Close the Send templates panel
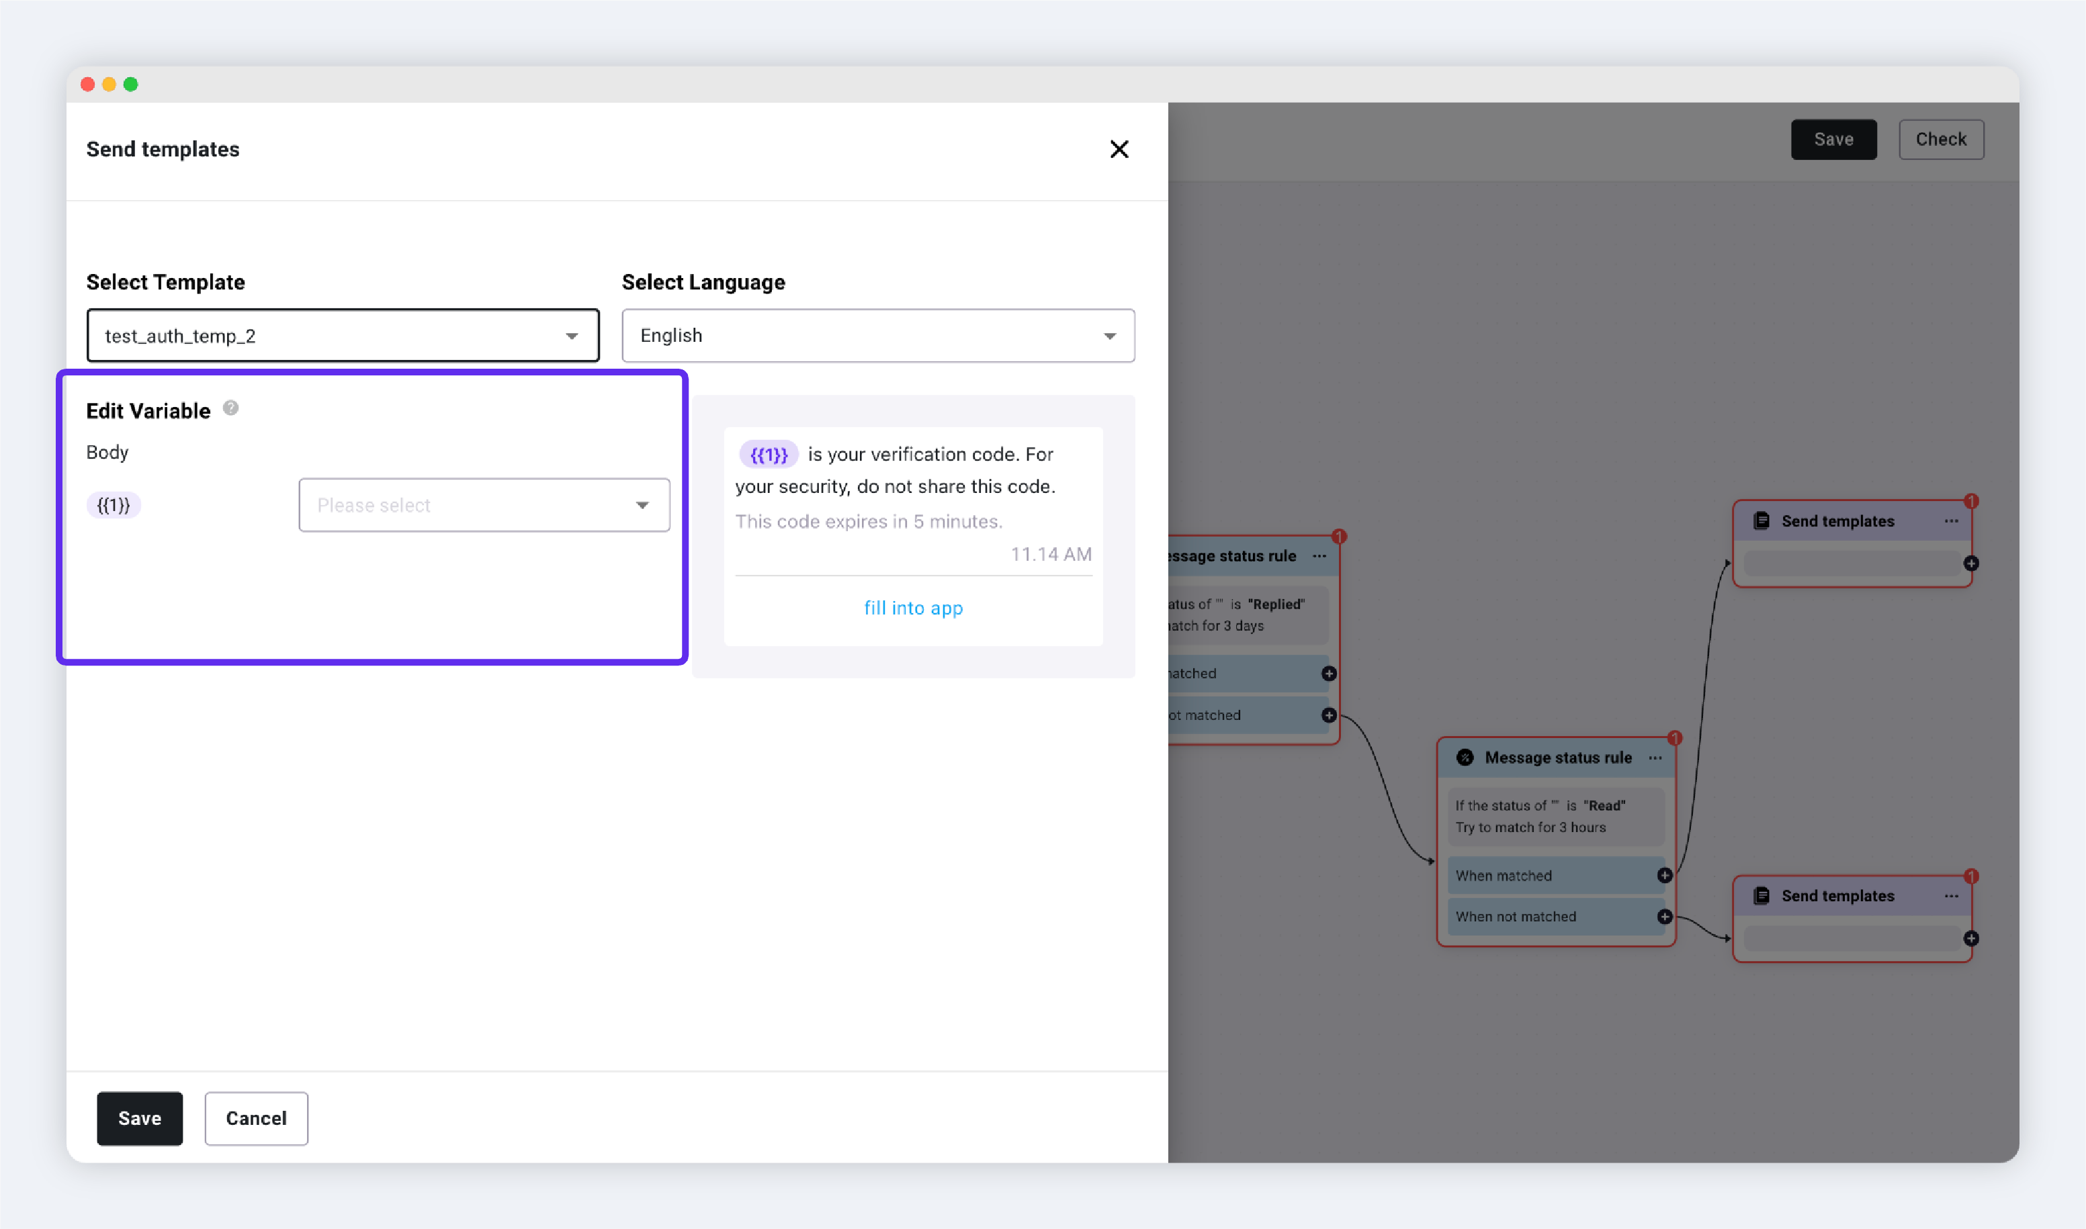Viewport: 2086px width, 1229px height. (x=1119, y=149)
